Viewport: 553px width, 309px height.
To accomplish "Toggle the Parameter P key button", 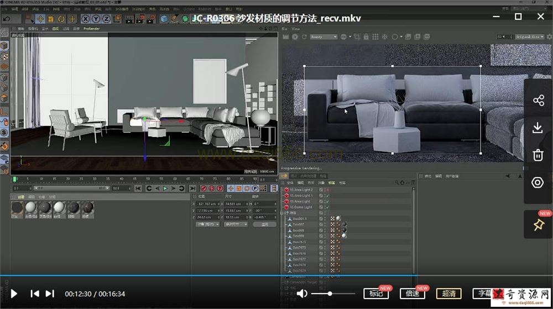I will coord(255,188).
